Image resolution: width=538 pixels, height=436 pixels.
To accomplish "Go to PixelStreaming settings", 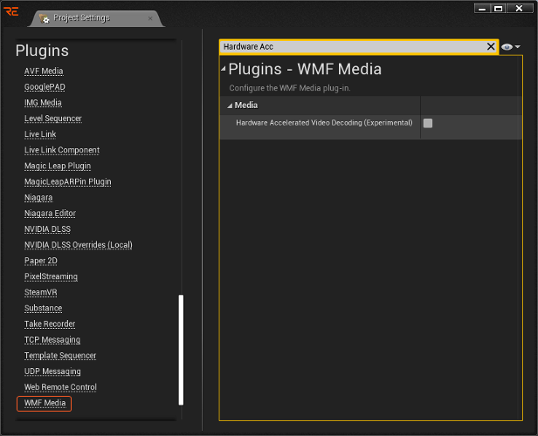I will pyautogui.click(x=51, y=276).
